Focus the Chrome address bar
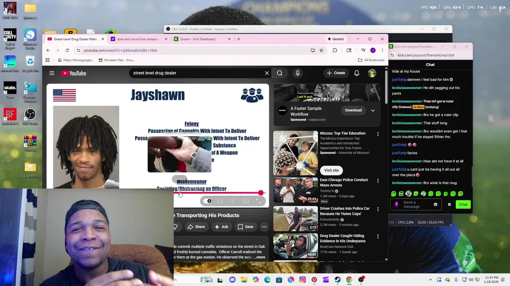 pyautogui.click(x=195, y=50)
